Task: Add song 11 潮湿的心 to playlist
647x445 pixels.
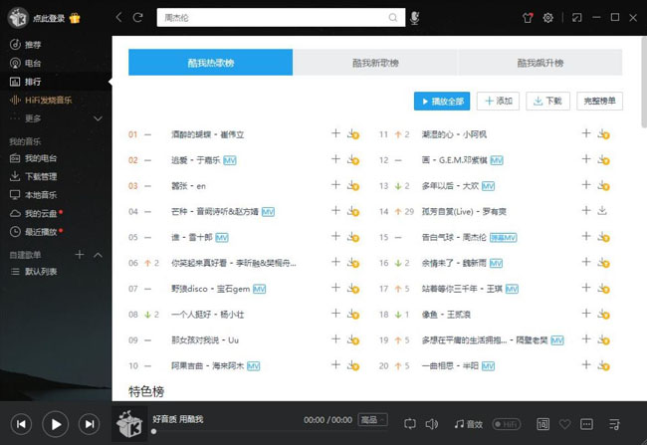Action: [x=586, y=133]
